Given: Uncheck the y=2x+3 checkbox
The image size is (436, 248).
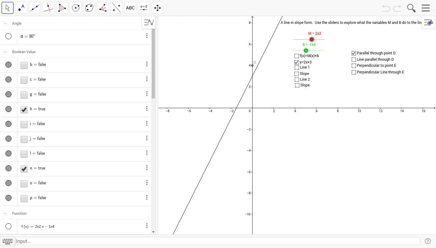Looking at the screenshot, I should point(296,62).
